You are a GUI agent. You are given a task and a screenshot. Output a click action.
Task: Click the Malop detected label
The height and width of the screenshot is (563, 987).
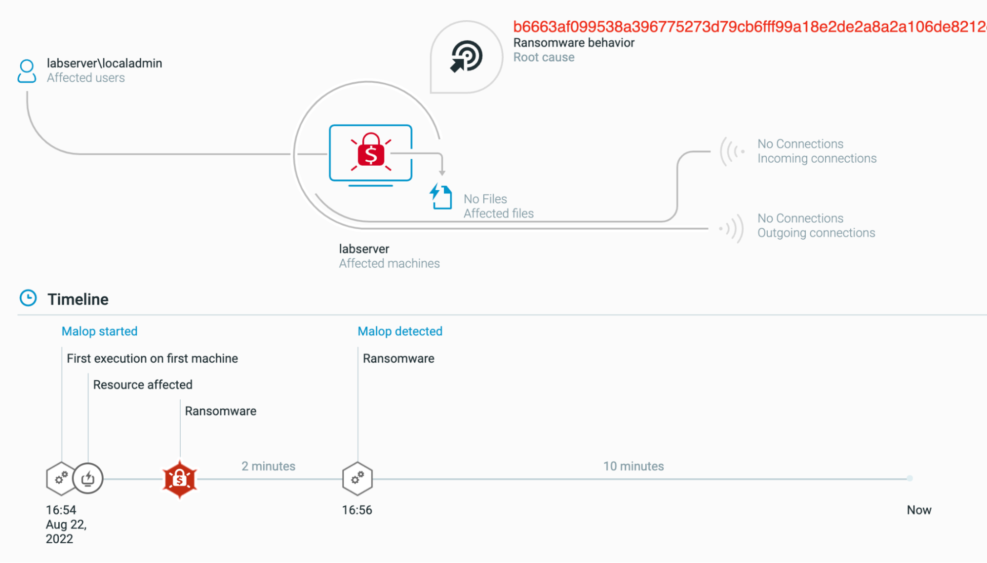(x=400, y=331)
